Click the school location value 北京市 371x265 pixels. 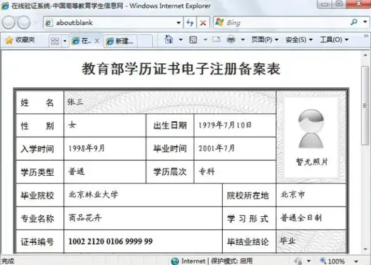point(293,195)
